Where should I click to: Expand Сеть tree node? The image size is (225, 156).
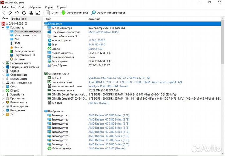click(x=3, y=87)
